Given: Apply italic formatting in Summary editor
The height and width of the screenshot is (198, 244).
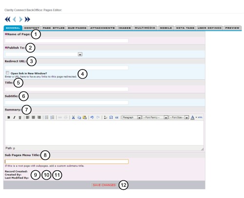Looking at the screenshot, I should pyautogui.click(x=14, y=117).
